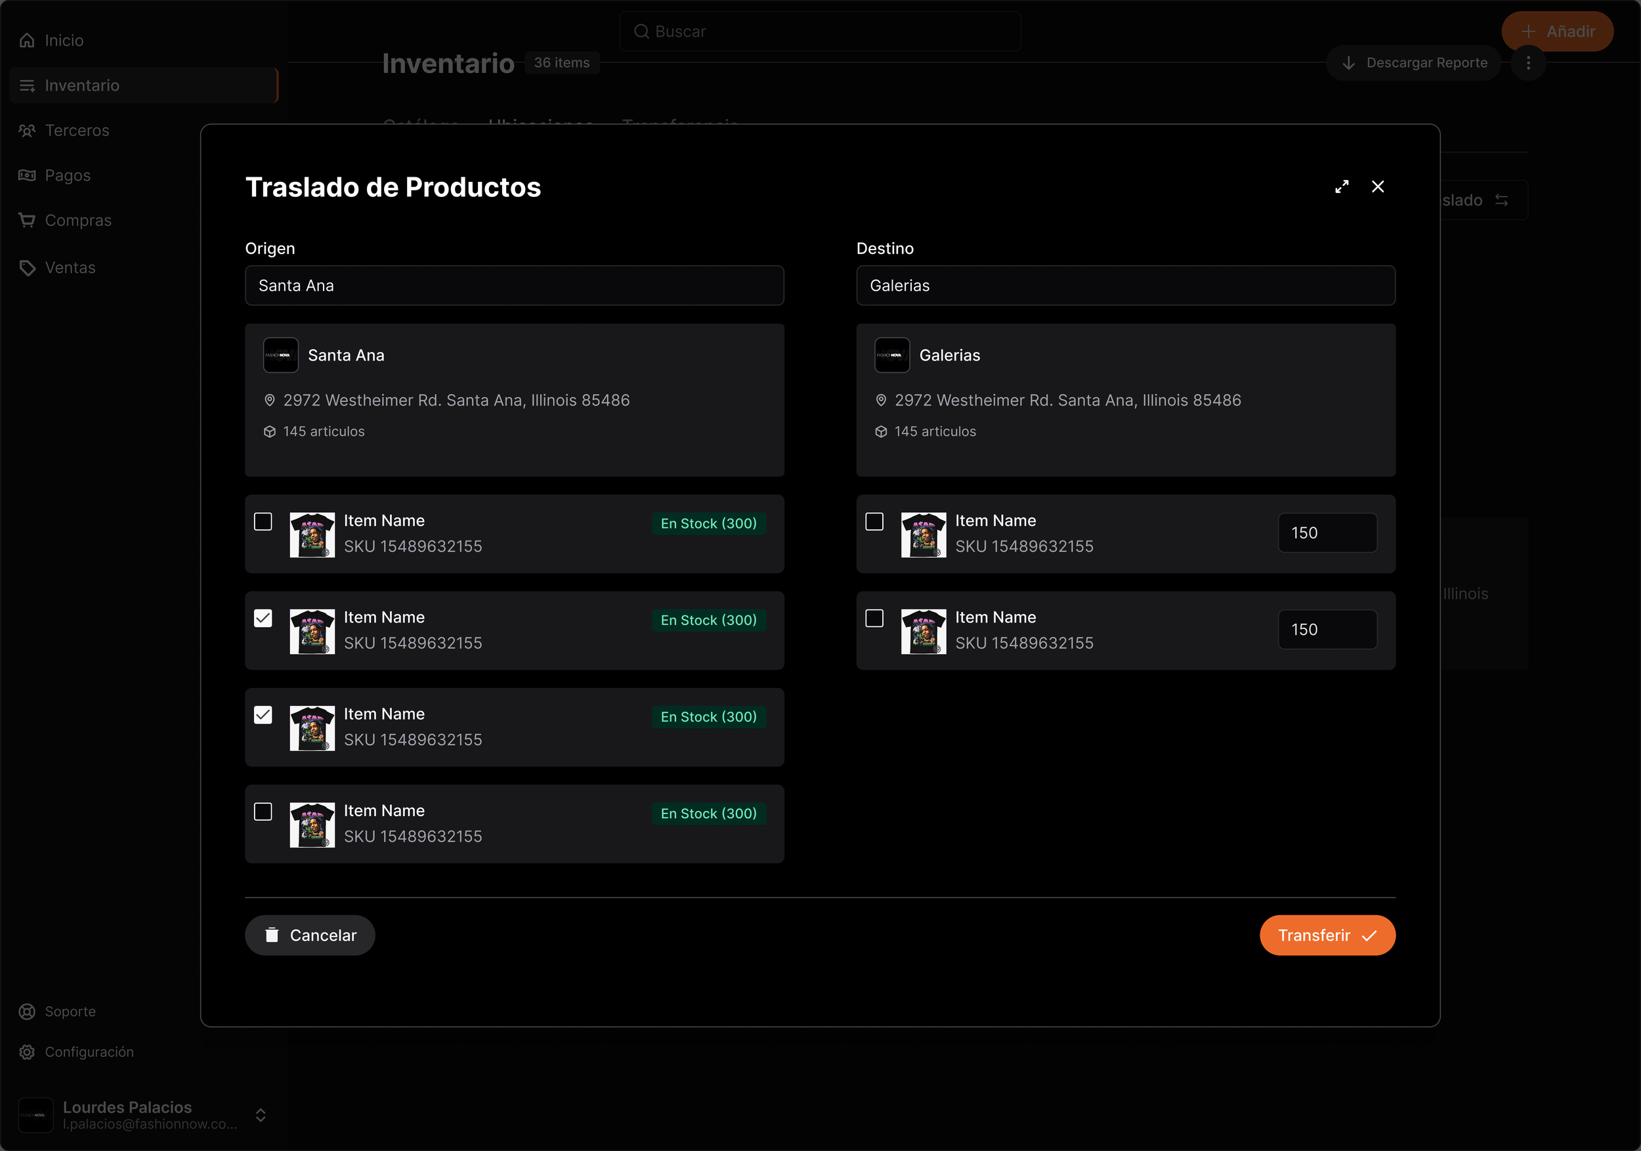Click the quantity field of second destination item

coord(1327,630)
